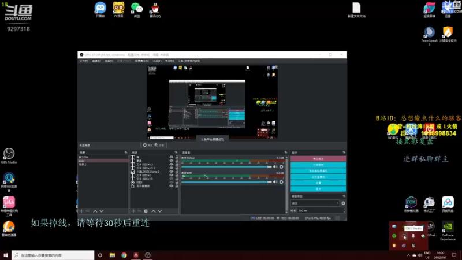Open Settings button in Controls panel
The width and height of the screenshot is (462, 260).
(x=318, y=183)
